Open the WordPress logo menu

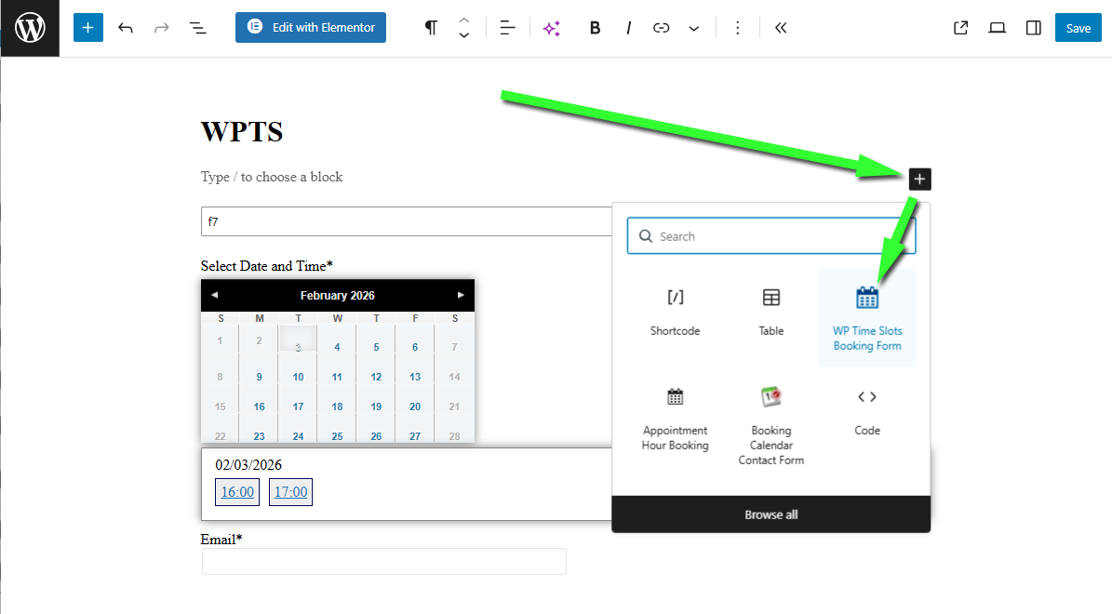(x=30, y=28)
